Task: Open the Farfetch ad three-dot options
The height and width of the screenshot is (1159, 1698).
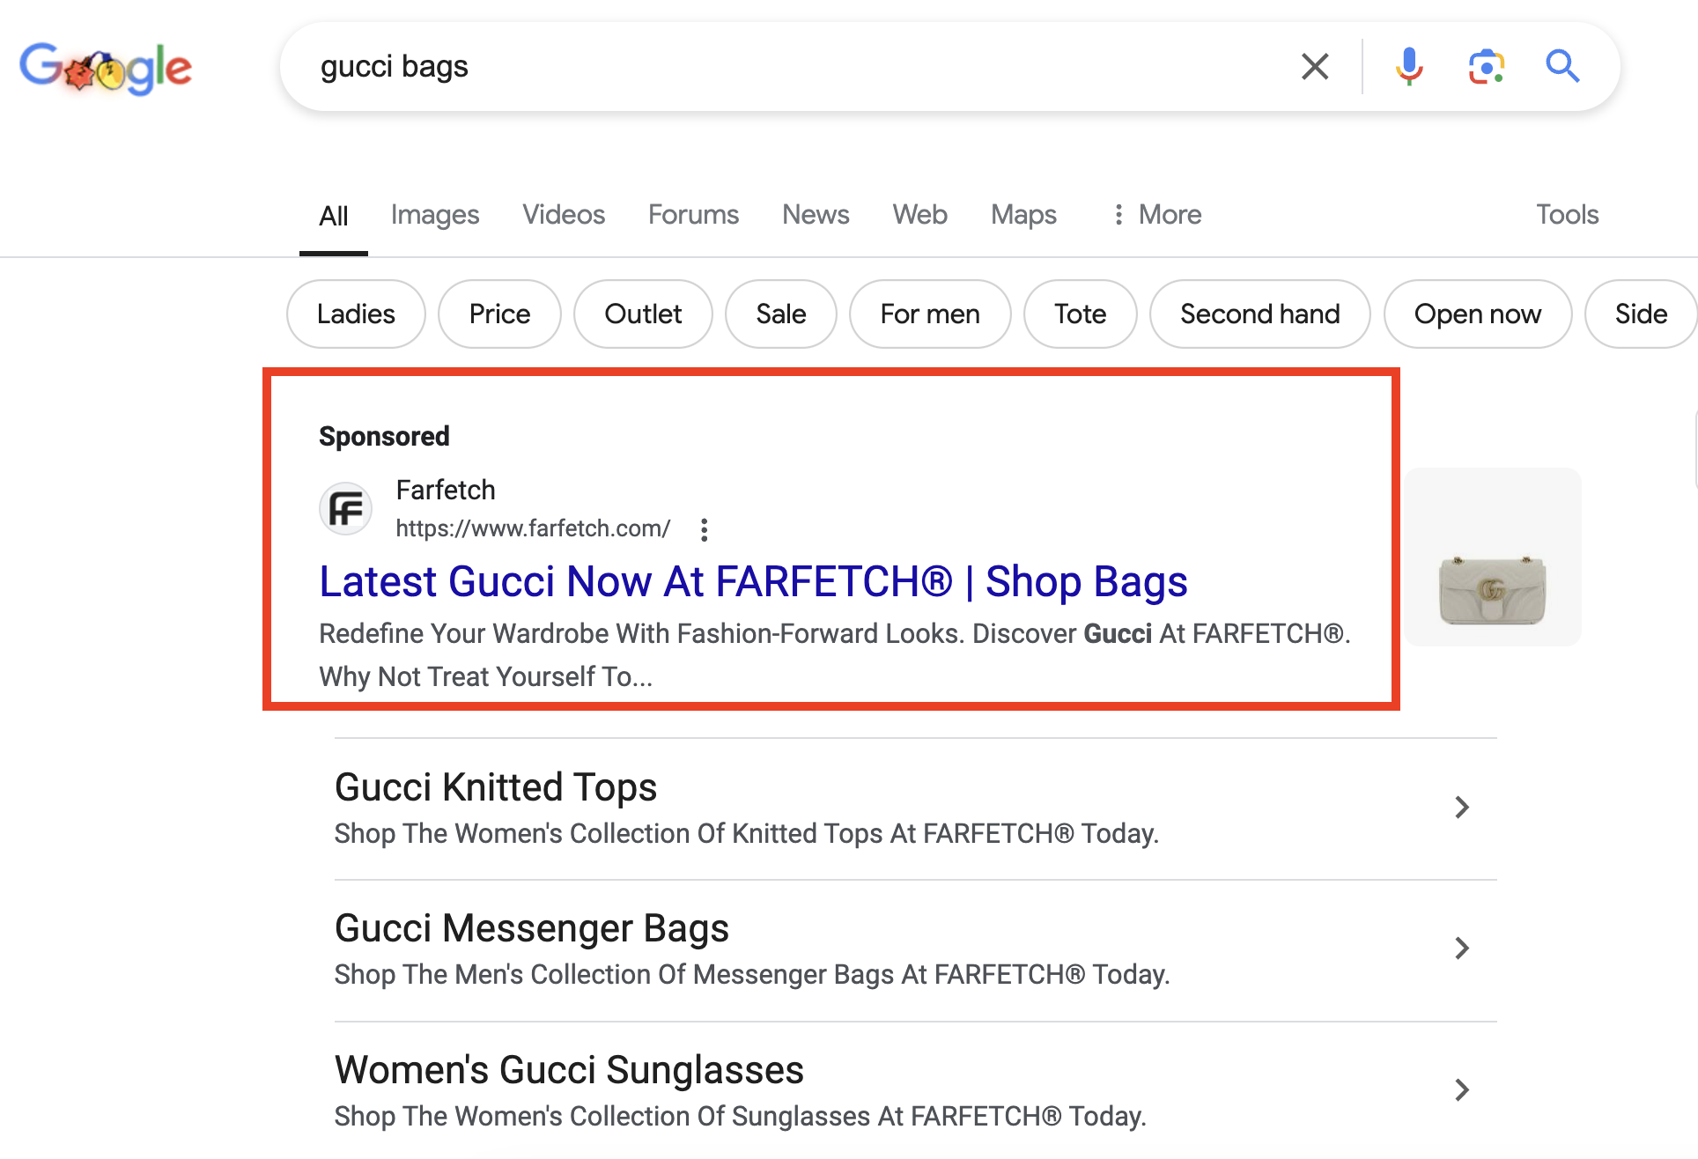Action: click(x=704, y=529)
